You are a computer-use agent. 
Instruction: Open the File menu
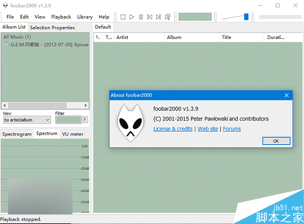pyautogui.click(x=10, y=17)
